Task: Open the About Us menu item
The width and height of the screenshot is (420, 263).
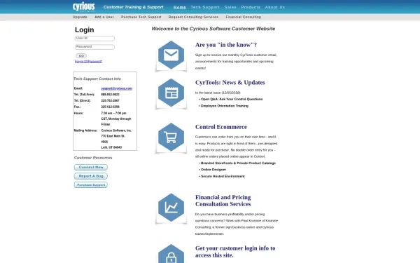Action: 275,7
